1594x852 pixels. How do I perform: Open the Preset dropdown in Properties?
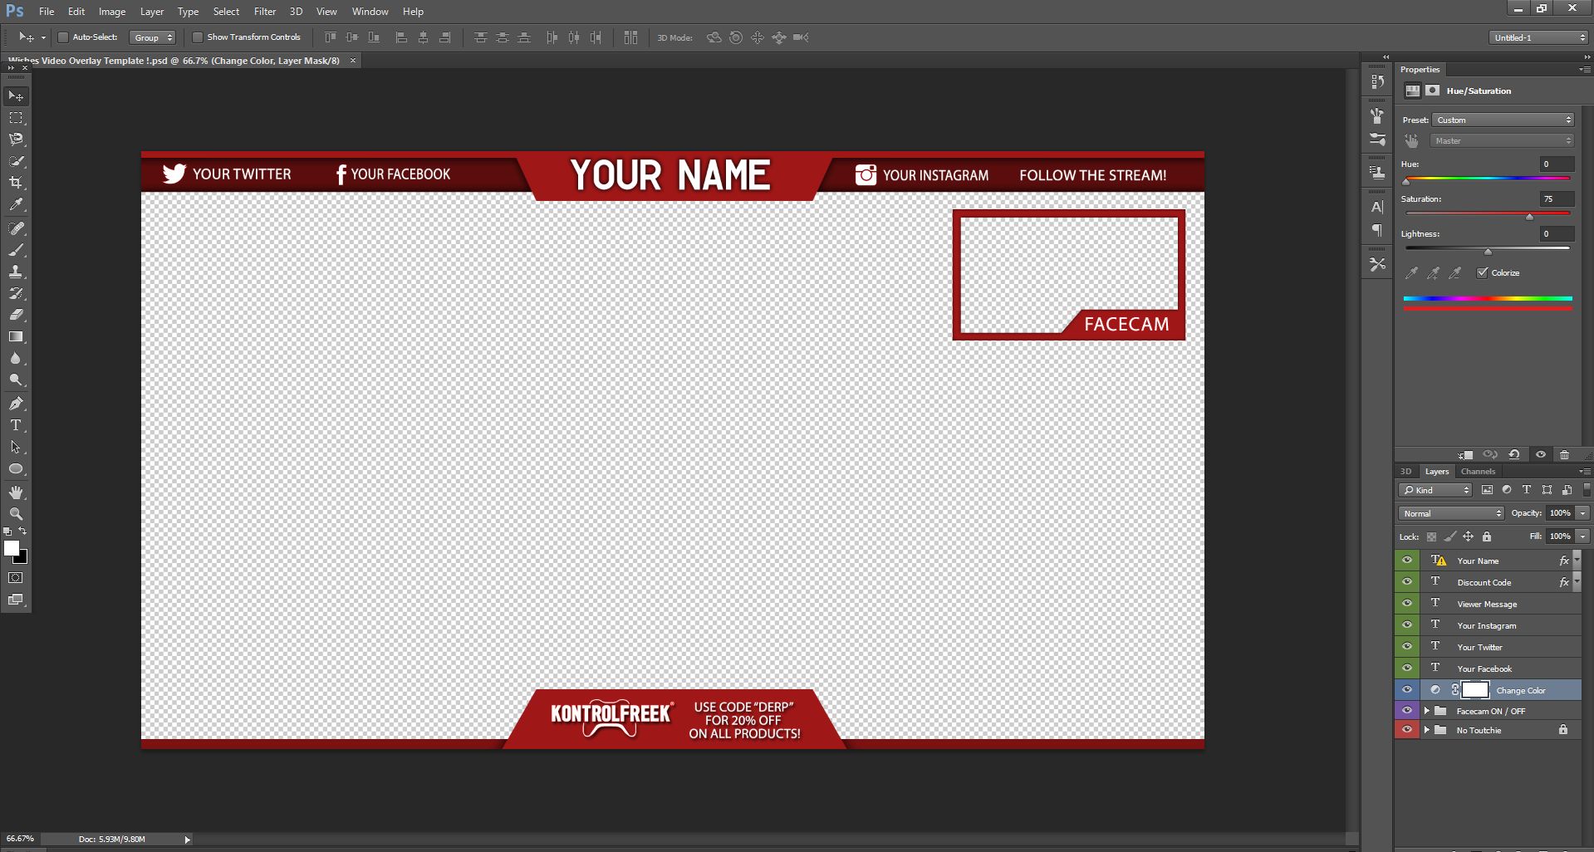[x=1503, y=120]
